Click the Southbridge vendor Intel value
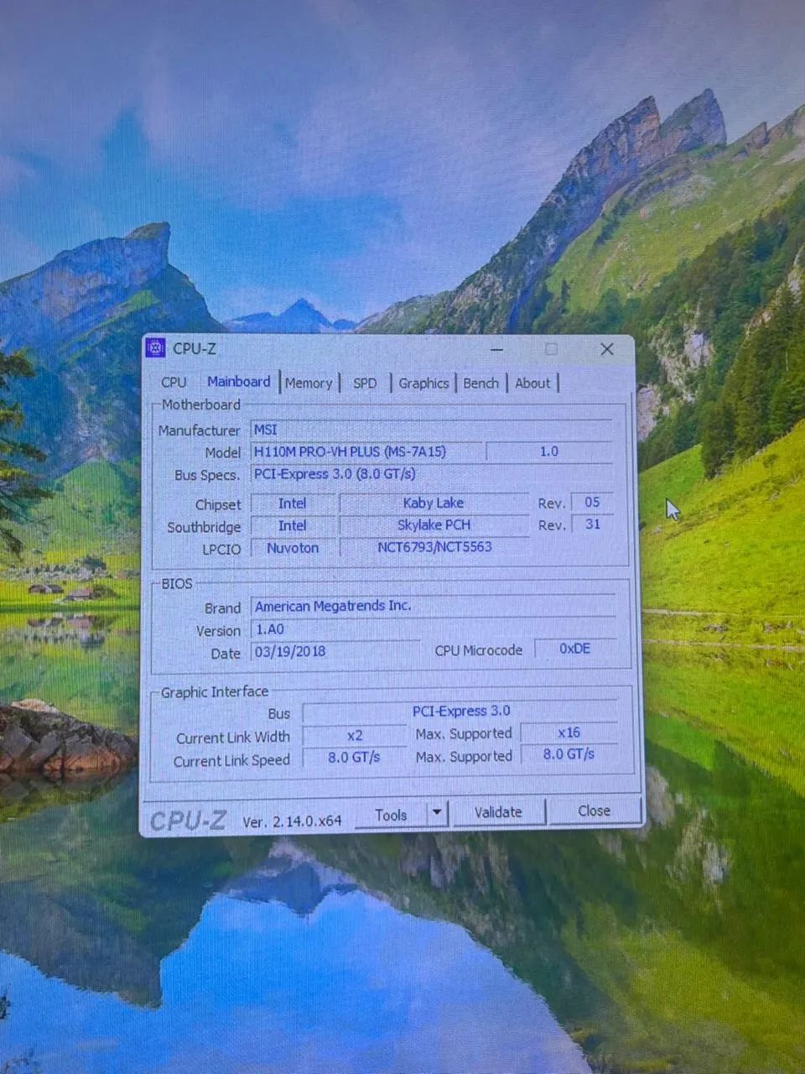The width and height of the screenshot is (805, 1074). point(292,525)
